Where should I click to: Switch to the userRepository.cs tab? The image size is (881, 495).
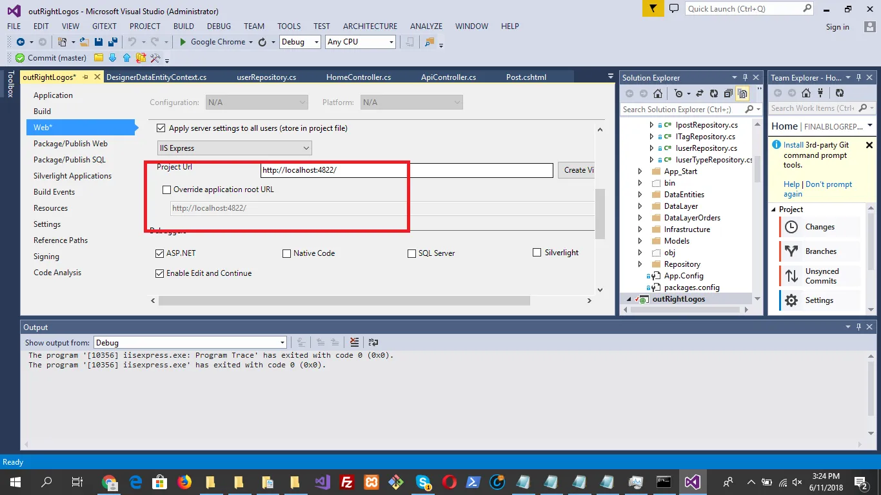tap(266, 77)
